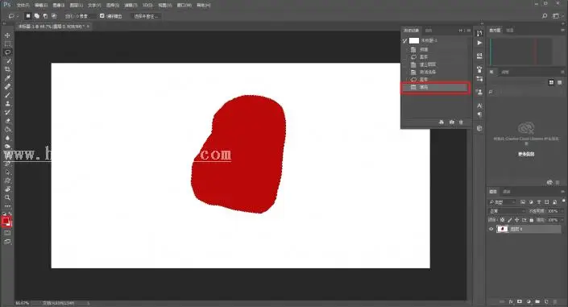Viewport: 568px width, 307px height.
Task: Open the File menu
Action: (23, 5)
